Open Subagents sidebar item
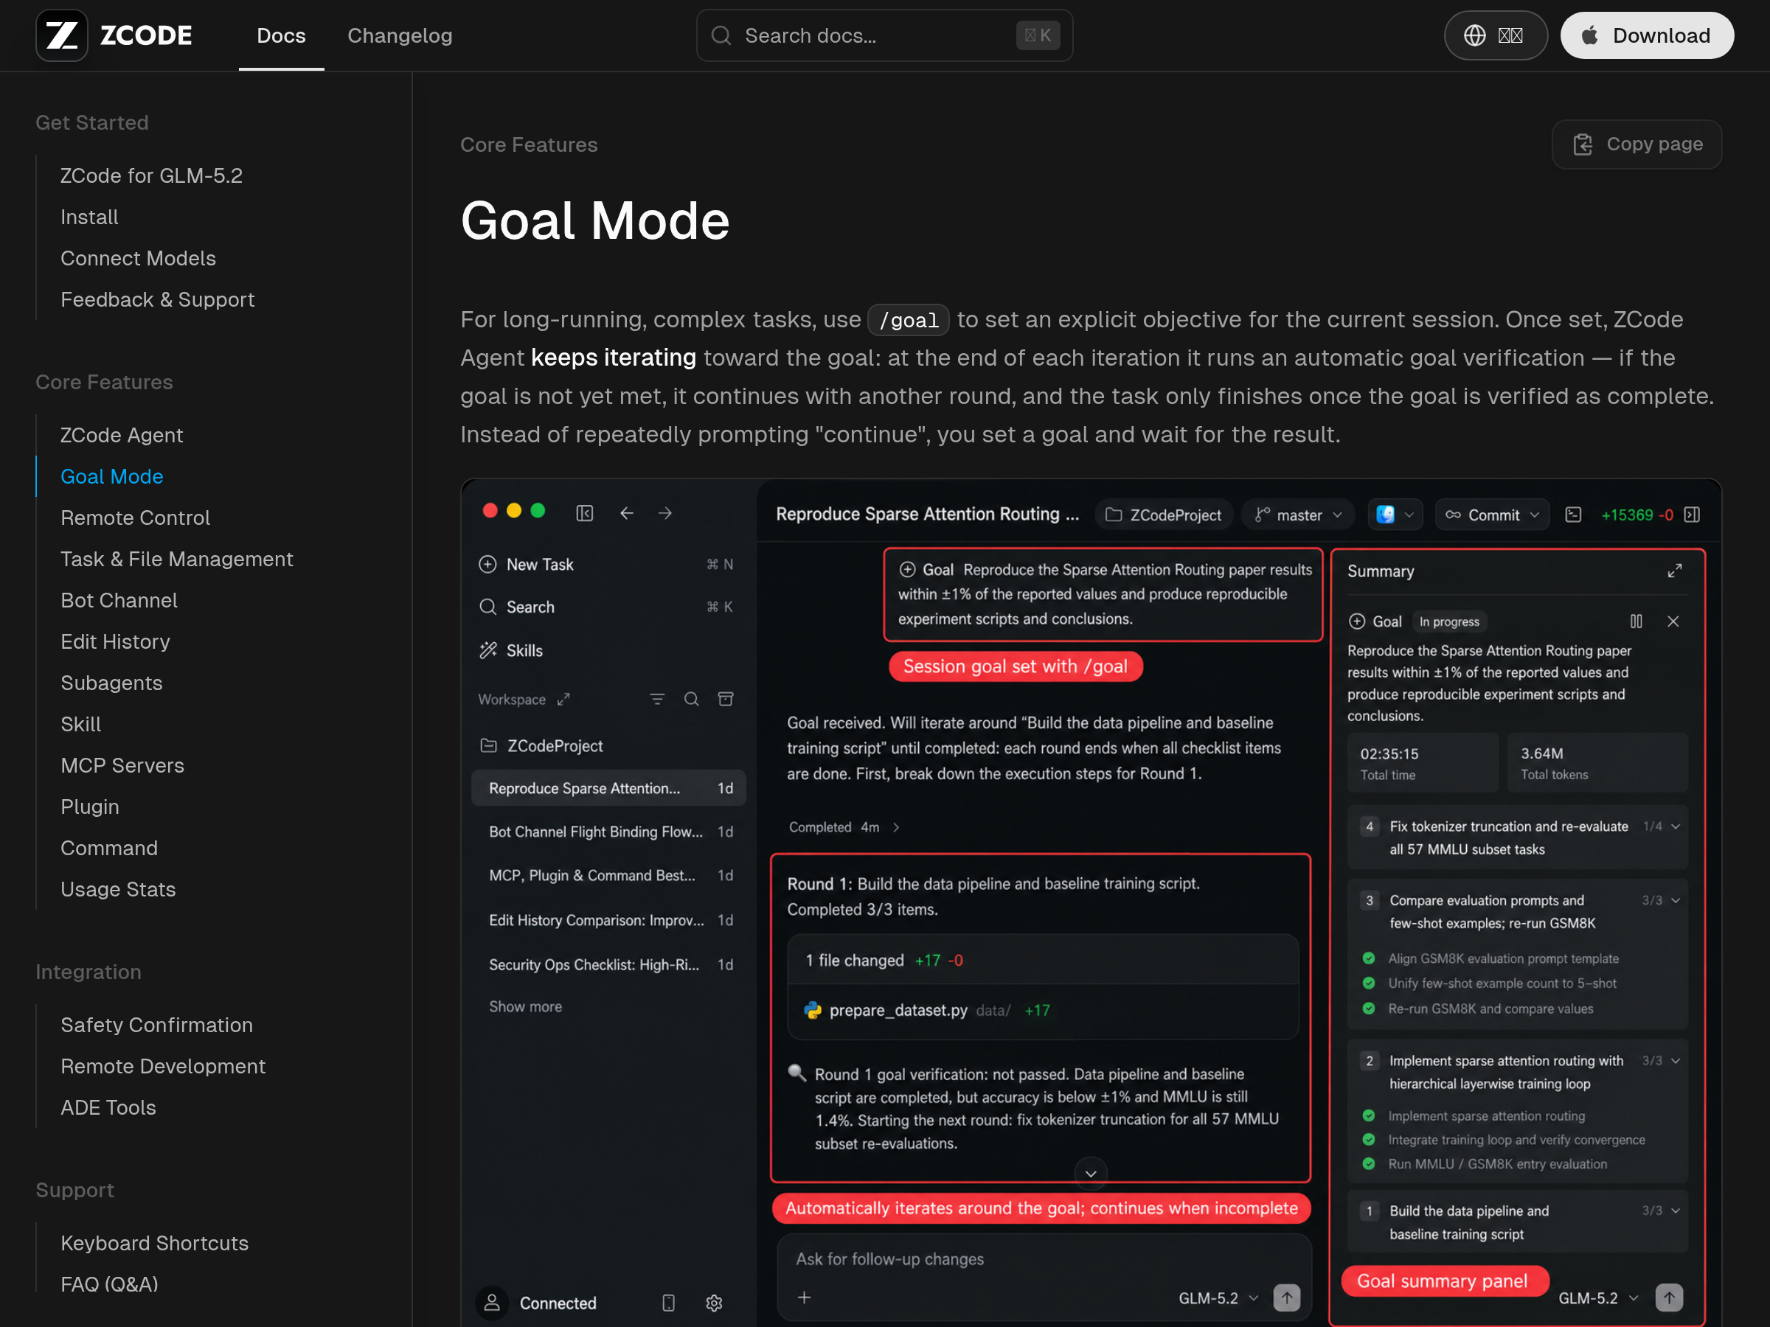 (x=111, y=683)
